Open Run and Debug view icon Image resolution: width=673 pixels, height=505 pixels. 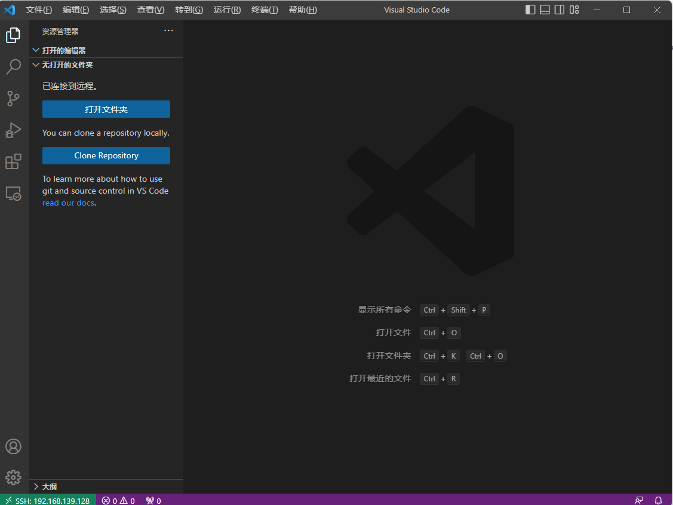13,130
